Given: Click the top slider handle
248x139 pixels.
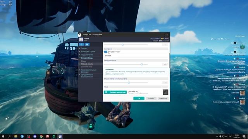Looking at the screenshot, I should tap(123, 45).
